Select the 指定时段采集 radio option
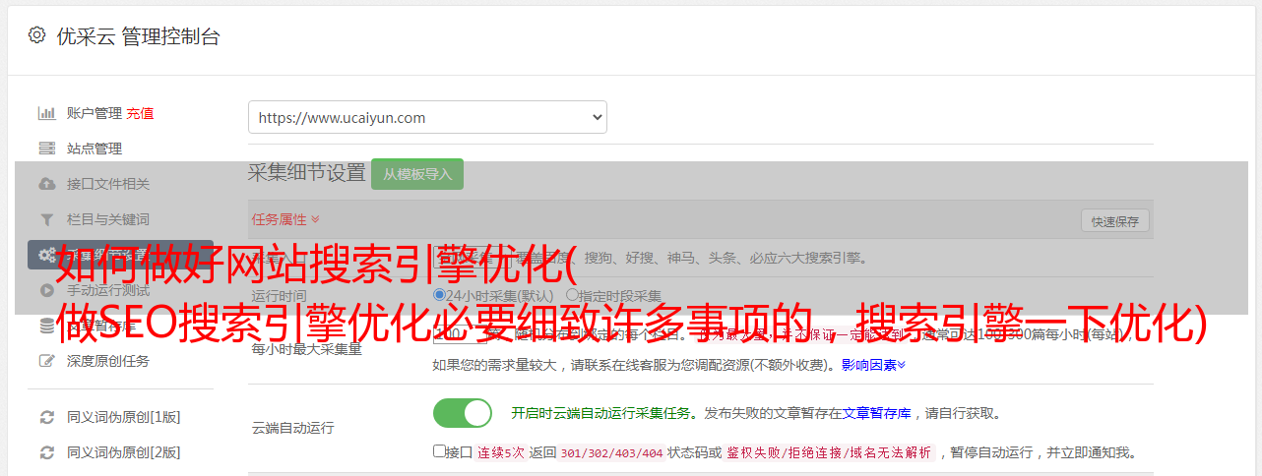 [572, 294]
